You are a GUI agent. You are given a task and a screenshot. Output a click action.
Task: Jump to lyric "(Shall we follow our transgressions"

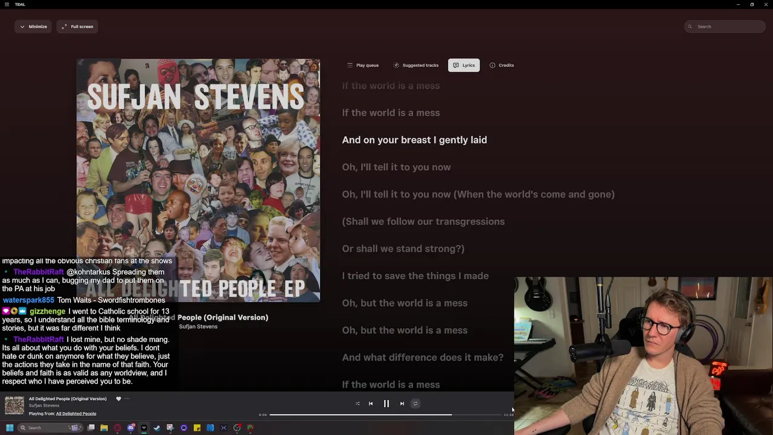pyautogui.click(x=423, y=222)
